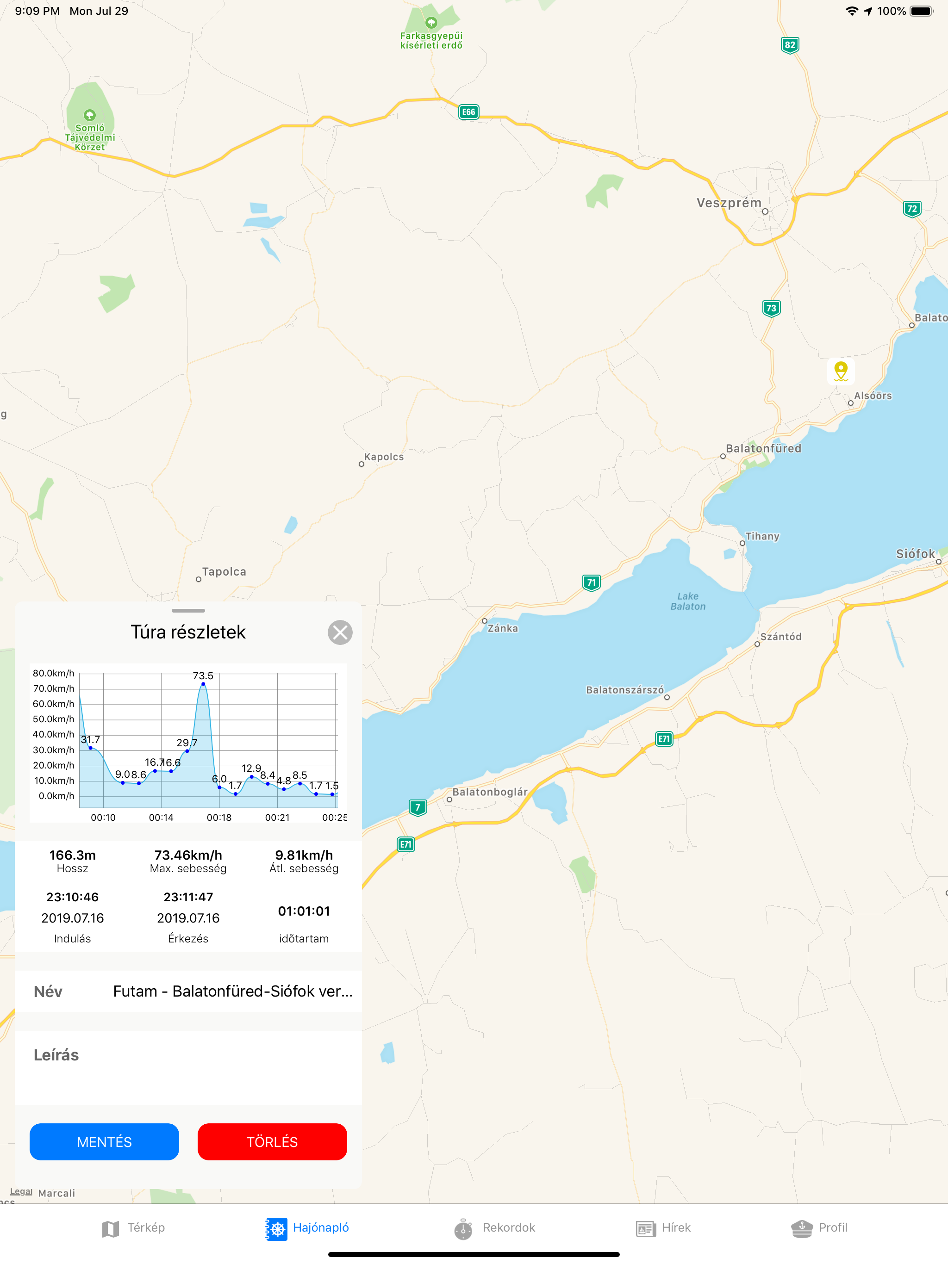Tap the 31.7 point on speed chart
Screen dimensions: 948x1264
pyautogui.click(x=90, y=747)
